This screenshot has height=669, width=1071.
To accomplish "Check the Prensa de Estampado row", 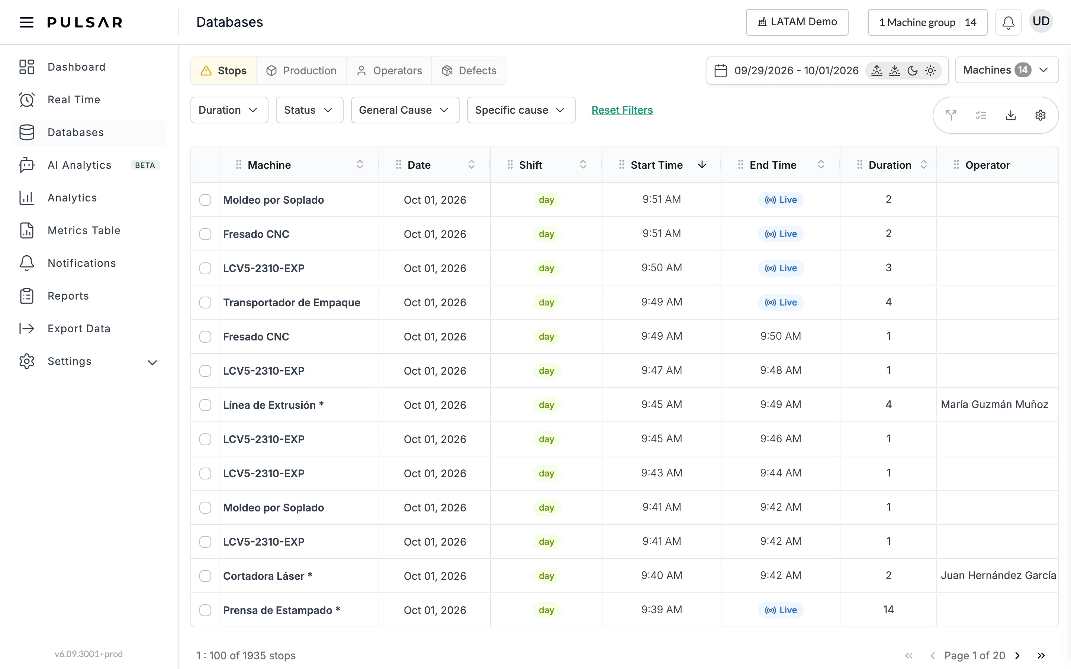I will pyautogui.click(x=205, y=610).
